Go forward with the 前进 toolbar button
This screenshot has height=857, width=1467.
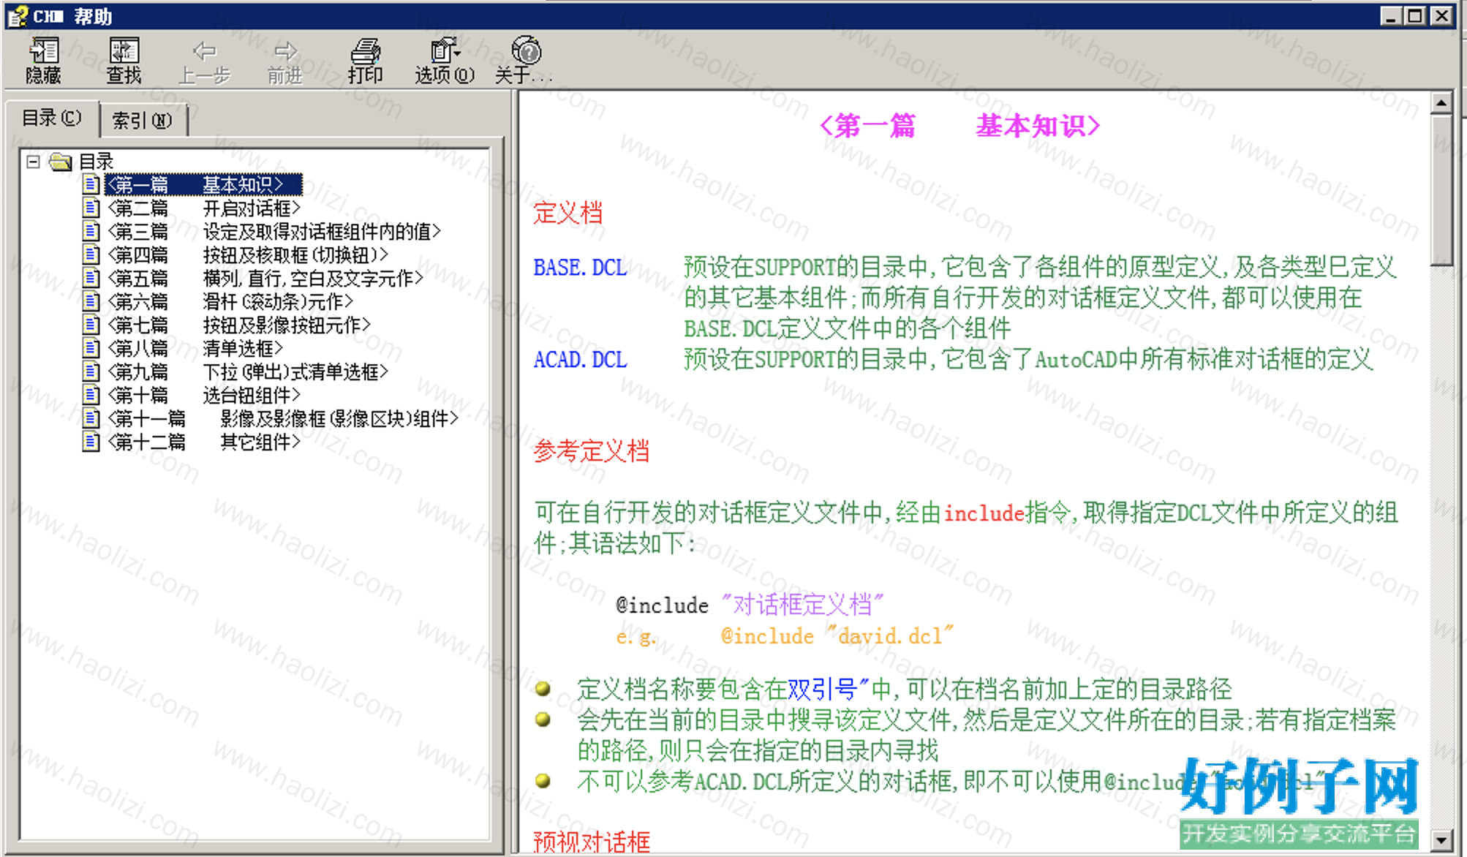coord(284,61)
